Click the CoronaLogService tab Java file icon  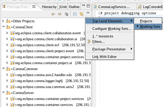click(95, 6)
